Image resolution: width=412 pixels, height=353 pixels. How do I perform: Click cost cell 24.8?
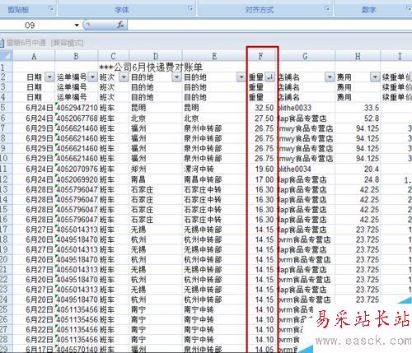(358, 179)
